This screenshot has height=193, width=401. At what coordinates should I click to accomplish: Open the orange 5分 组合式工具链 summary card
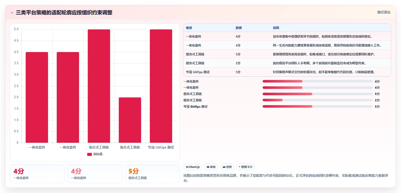click(x=152, y=174)
